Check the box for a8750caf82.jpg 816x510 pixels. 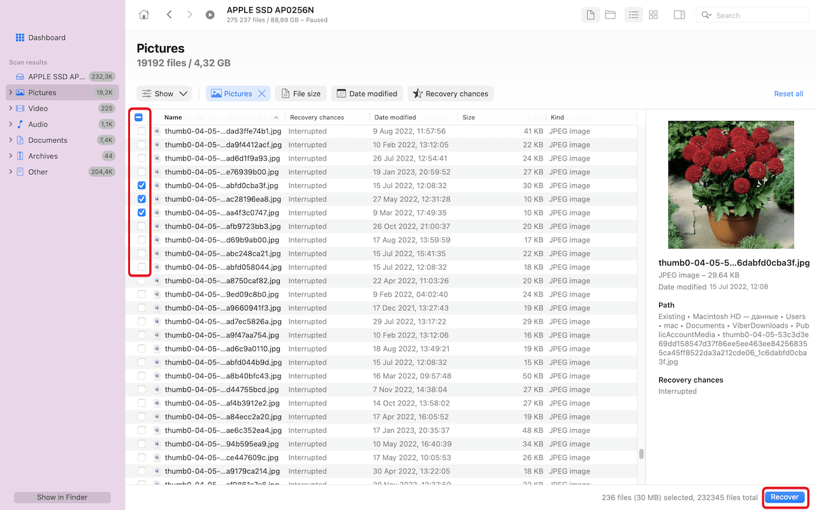pyautogui.click(x=142, y=280)
